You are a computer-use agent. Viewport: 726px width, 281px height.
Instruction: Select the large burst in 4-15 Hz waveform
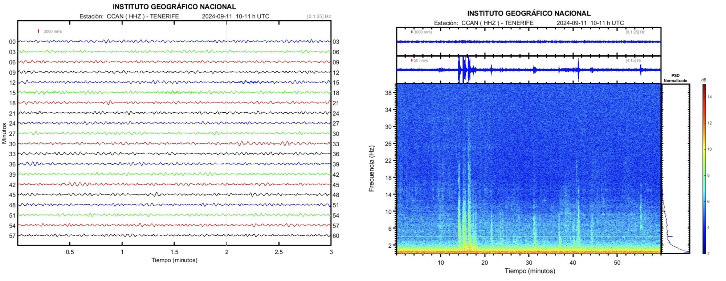pyautogui.click(x=464, y=70)
